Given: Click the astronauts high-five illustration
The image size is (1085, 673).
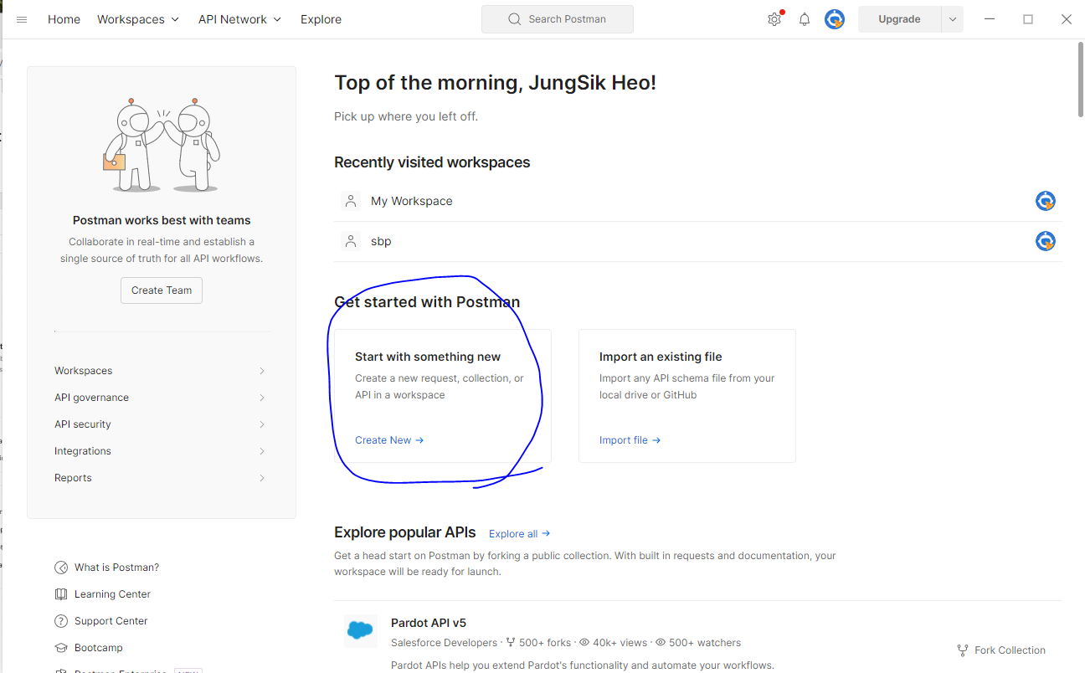Looking at the screenshot, I should click(x=162, y=145).
